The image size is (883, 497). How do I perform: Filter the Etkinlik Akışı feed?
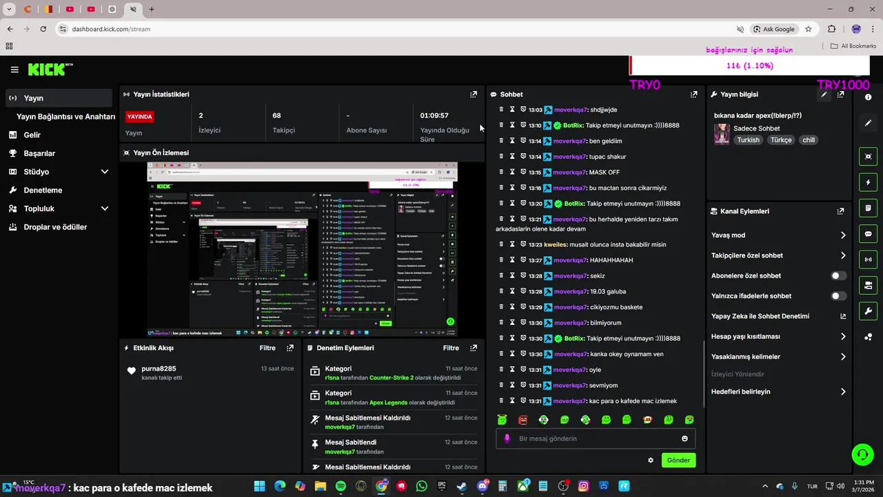tap(268, 349)
